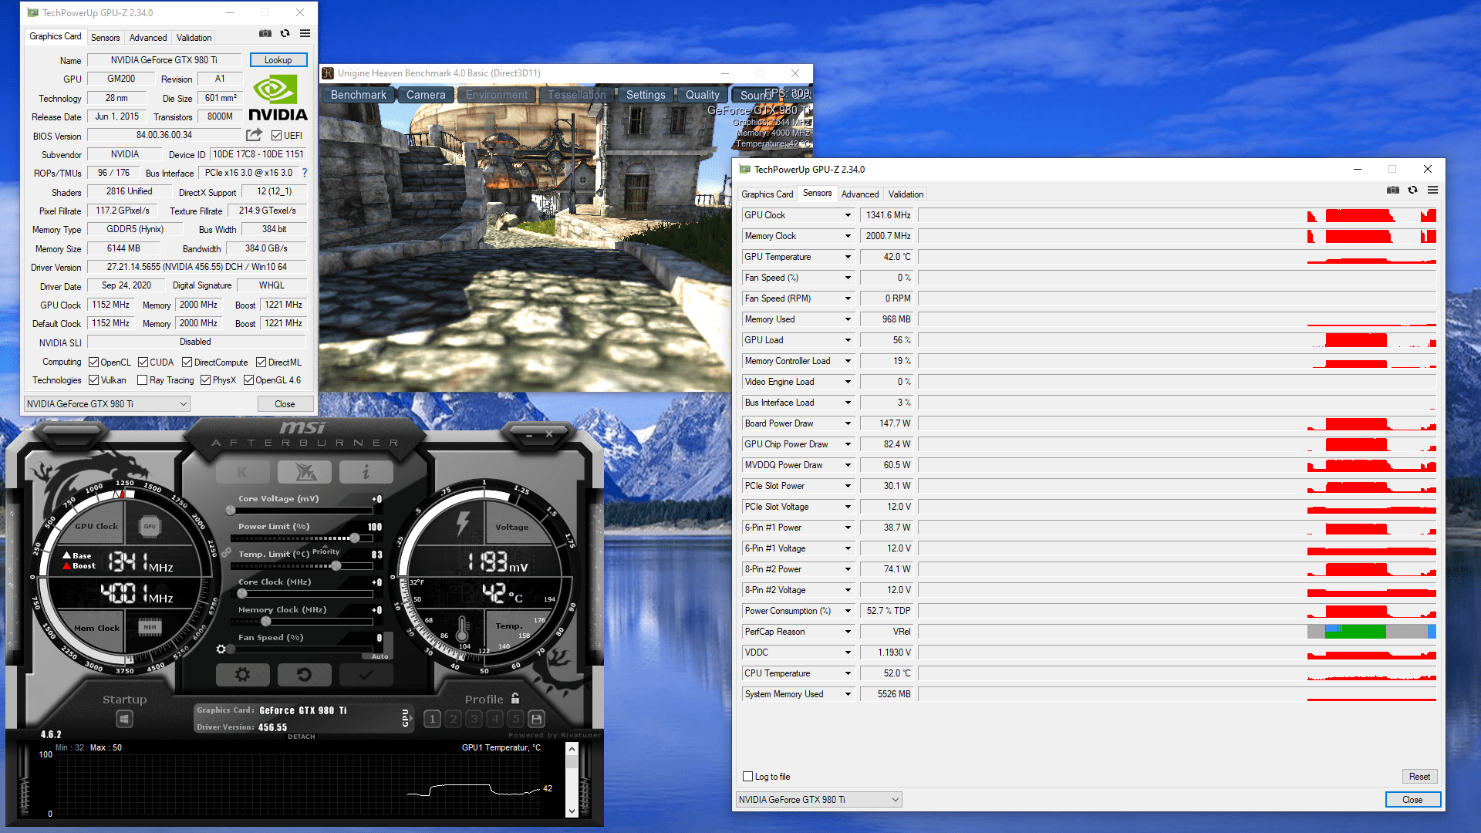Image resolution: width=1481 pixels, height=833 pixels.
Task: Open Graphics Card tab in Sensors window
Action: (767, 194)
